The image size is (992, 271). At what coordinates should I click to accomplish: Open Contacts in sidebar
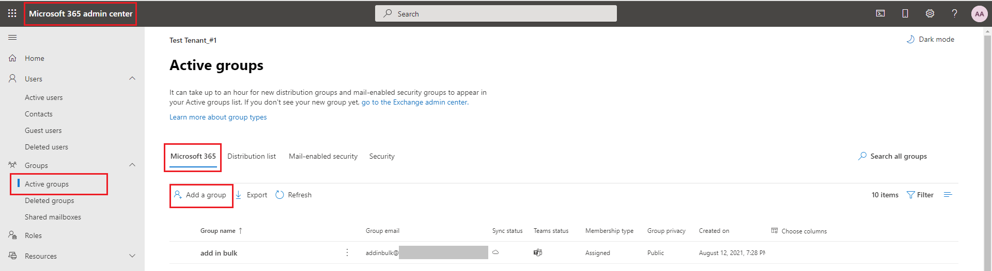39,114
